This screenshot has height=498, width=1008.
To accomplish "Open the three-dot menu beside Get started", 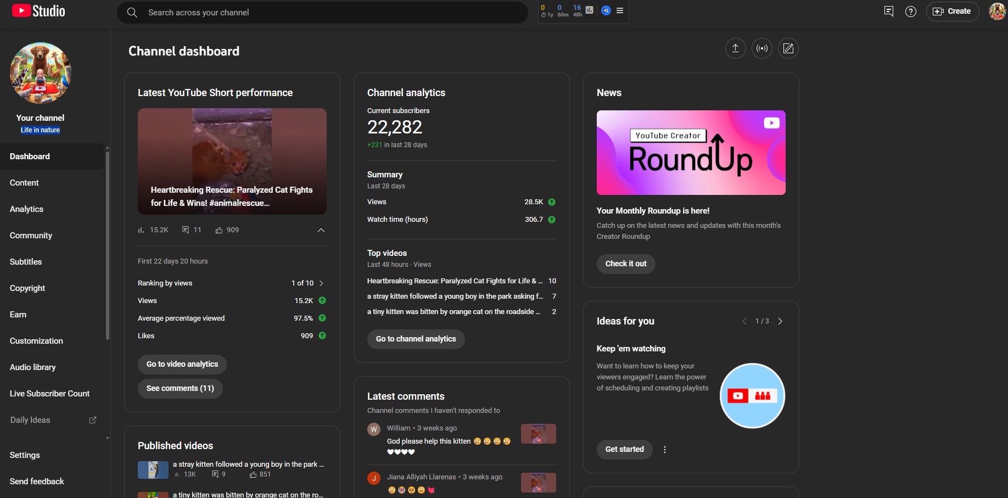I will pos(665,450).
